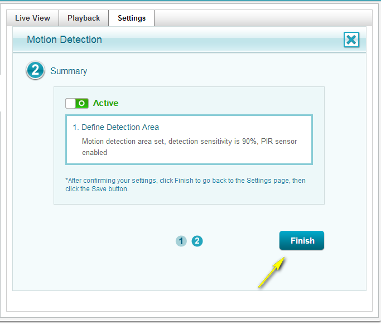Click the Summary heading text
This screenshot has height=325, width=381.
pyautogui.click(x=69, y=71)
